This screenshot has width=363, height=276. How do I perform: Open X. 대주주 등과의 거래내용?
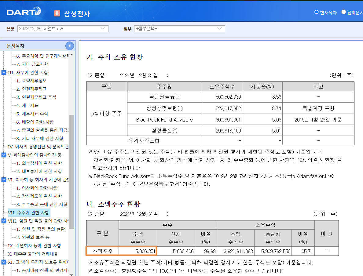click(33, 254)
